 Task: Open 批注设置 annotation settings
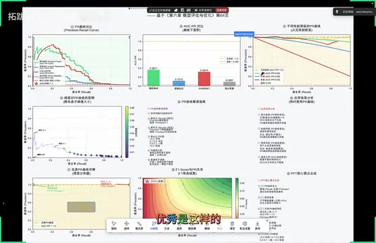(245, 225)
